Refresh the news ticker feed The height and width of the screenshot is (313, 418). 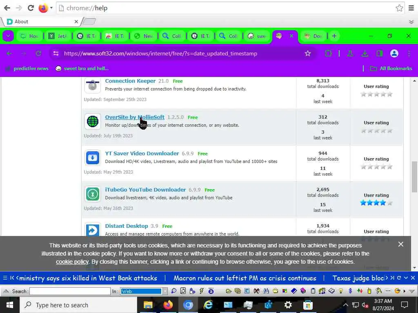click(399, 278)
